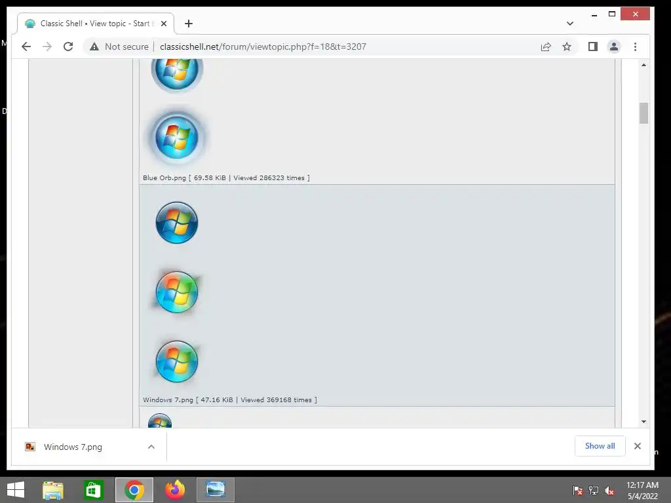Switch to the Classic Shell View topic tab
Image resolution: width=671 pixels, height=503 pixels.
(x=96, y=24)
